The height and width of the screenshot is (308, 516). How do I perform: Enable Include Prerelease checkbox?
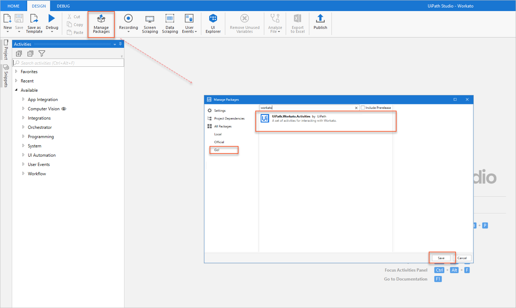point(363,107)
